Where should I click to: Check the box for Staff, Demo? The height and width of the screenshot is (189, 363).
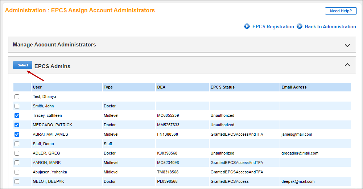coord(17,144)
